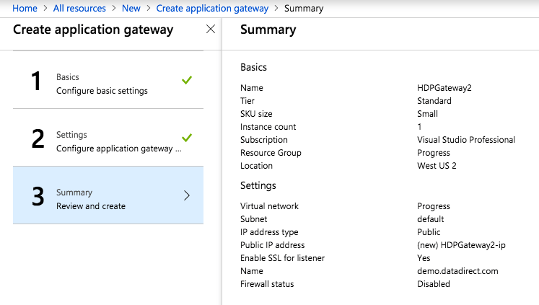Image resolution: width=539 pixels, height=305 pixels.
Task: Open the Home breadcrumb link
Action: point(25,9)
